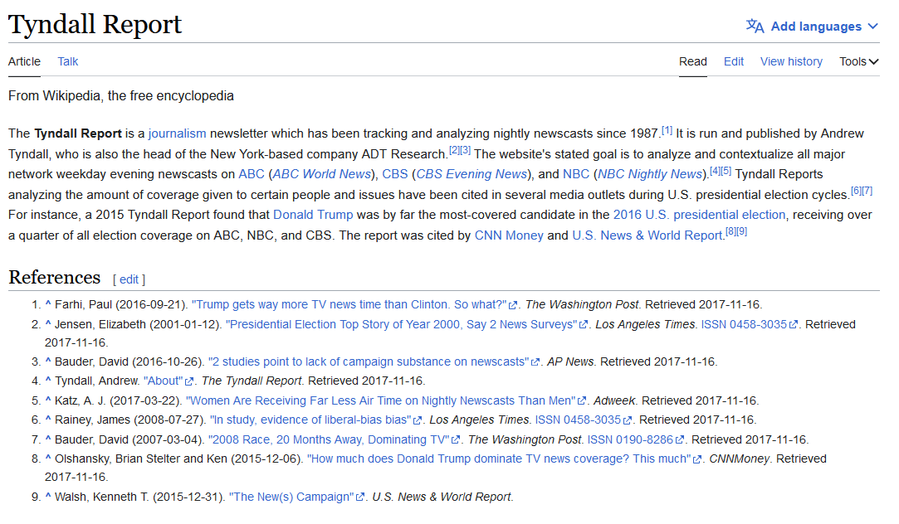
Task: Jump to citation footnote [8]
Action: tap(730, 232)
